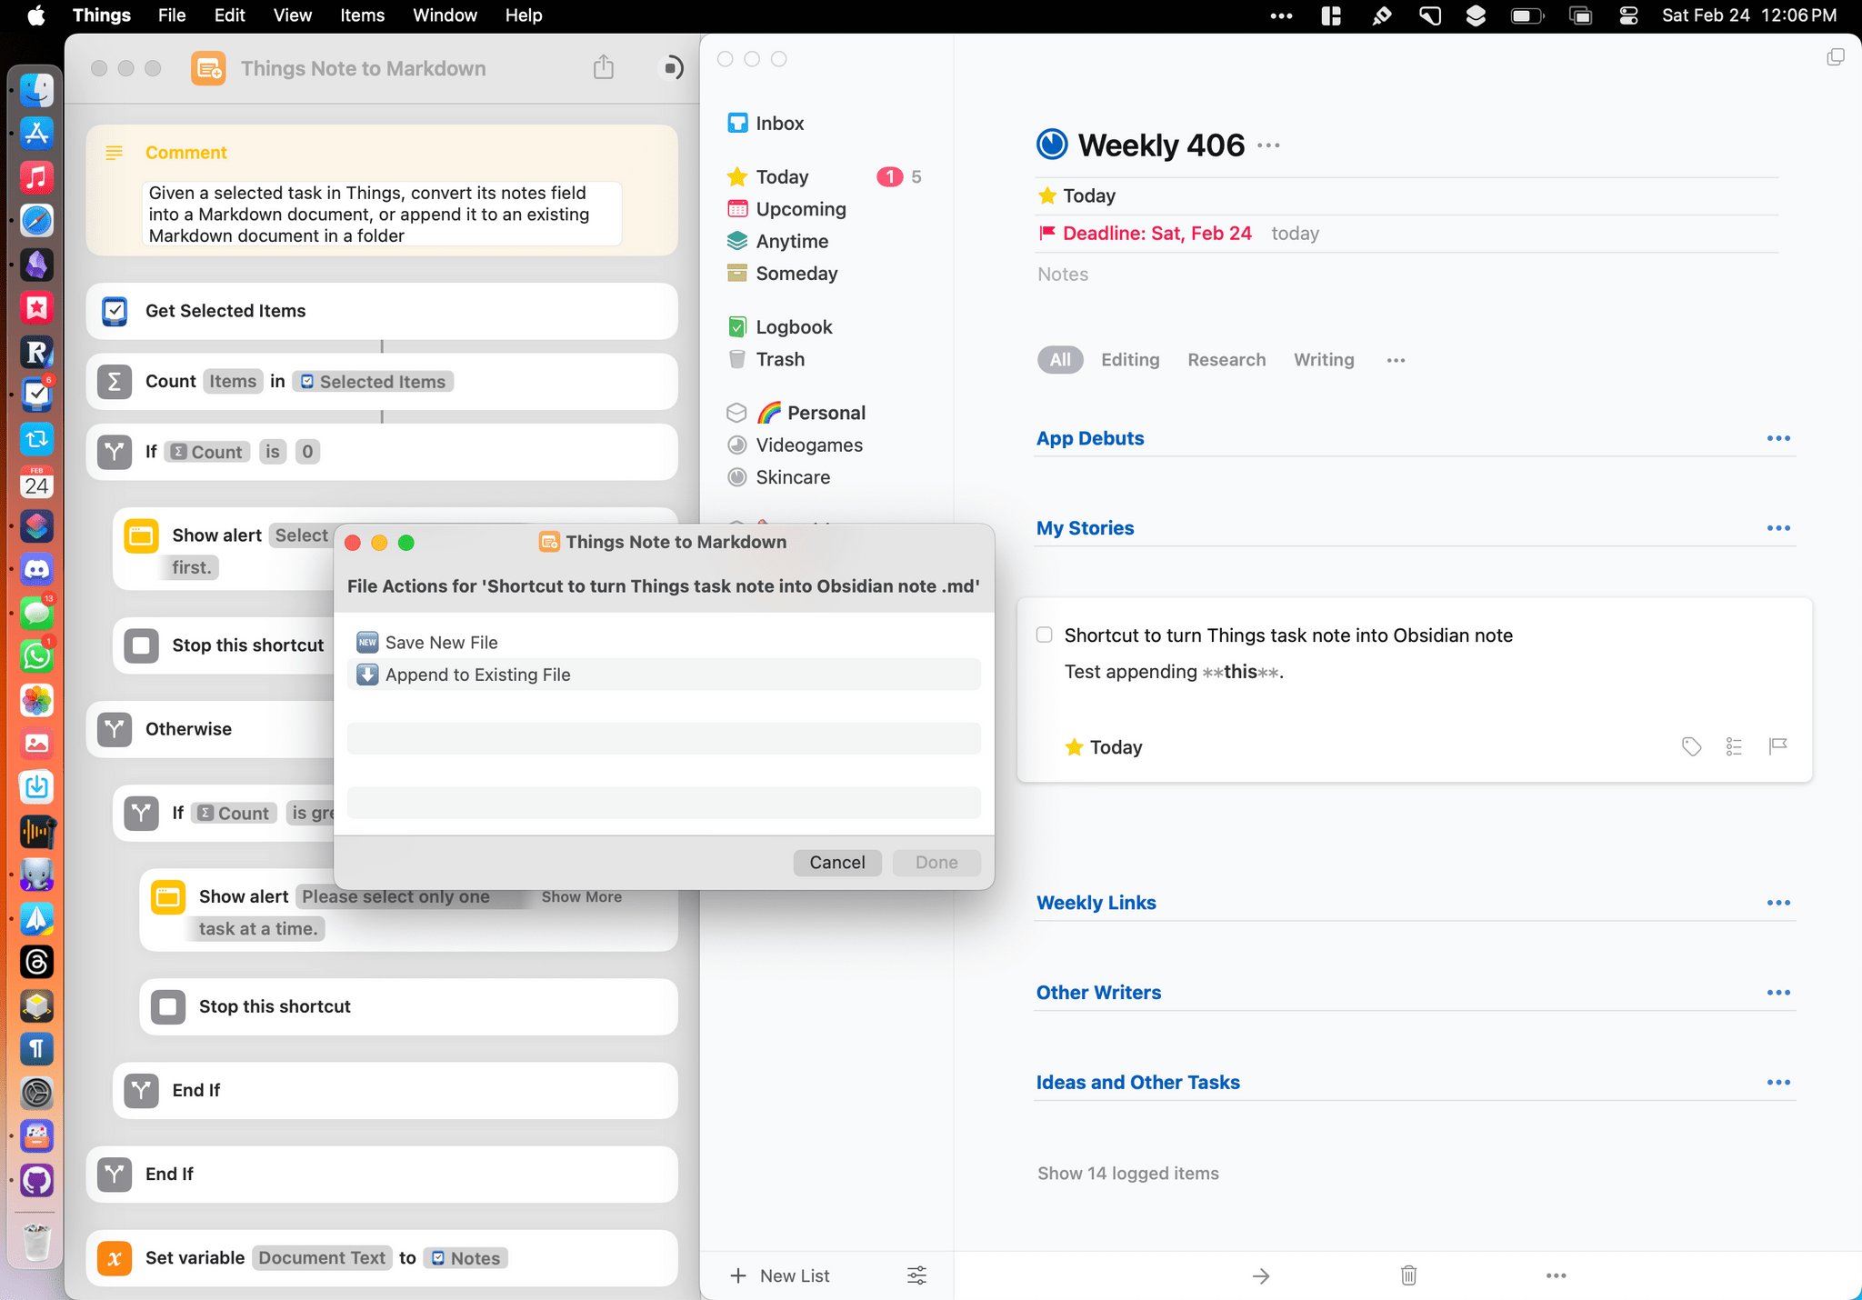Image resolution: width=1862 pixels, height=1300 pixels.
Task: Open the ellipsis menu next to My Stories
Action: [1778, 527]
